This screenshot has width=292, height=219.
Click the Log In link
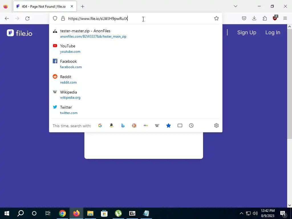coord(273,33)
